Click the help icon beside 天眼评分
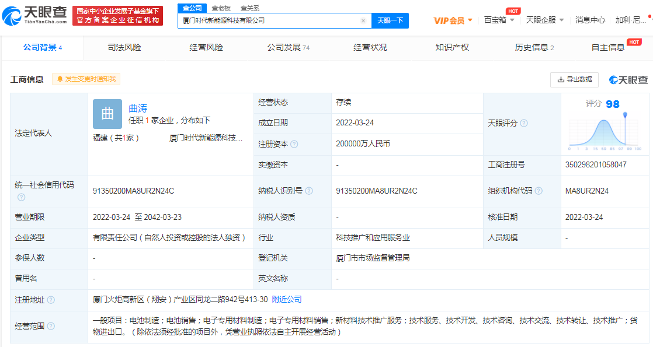The width and height of the screenshot is (653, 347). point(524,123)
